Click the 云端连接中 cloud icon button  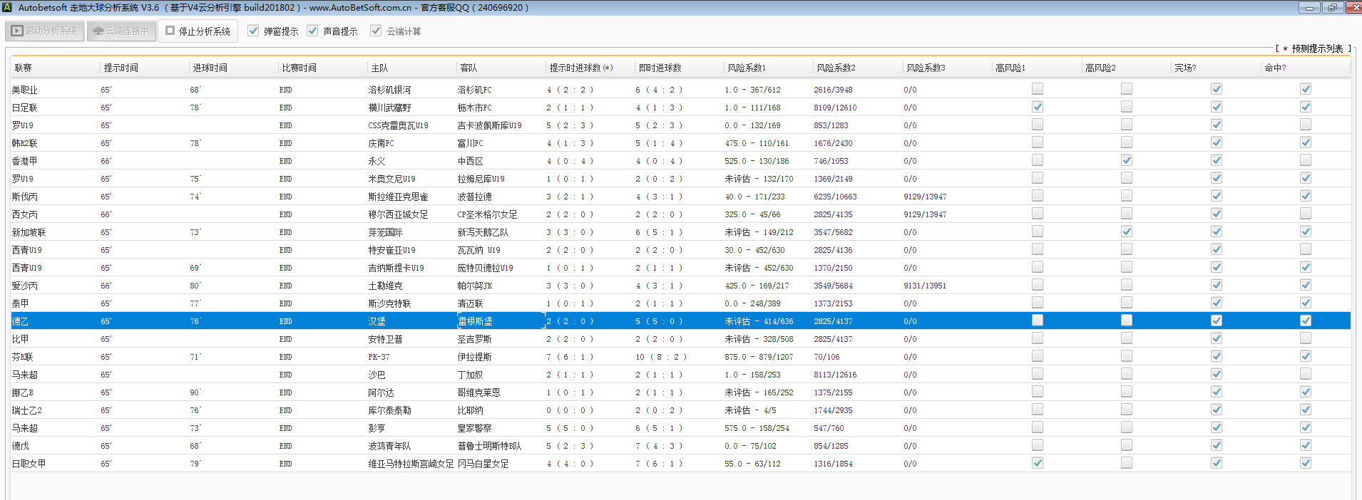pyautogui.click(x=121, y=31)
